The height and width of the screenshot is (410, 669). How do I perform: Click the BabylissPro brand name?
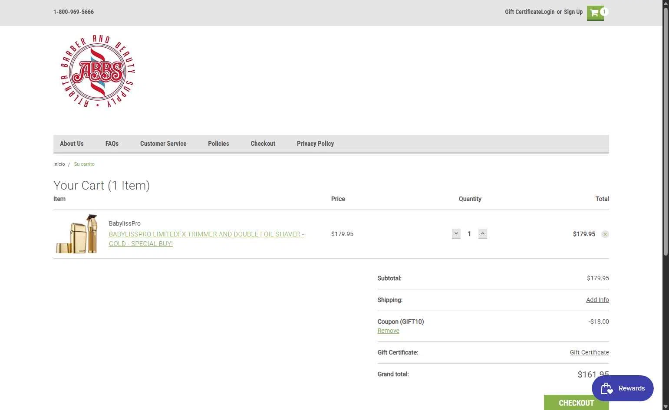click(x=125, y=223)
